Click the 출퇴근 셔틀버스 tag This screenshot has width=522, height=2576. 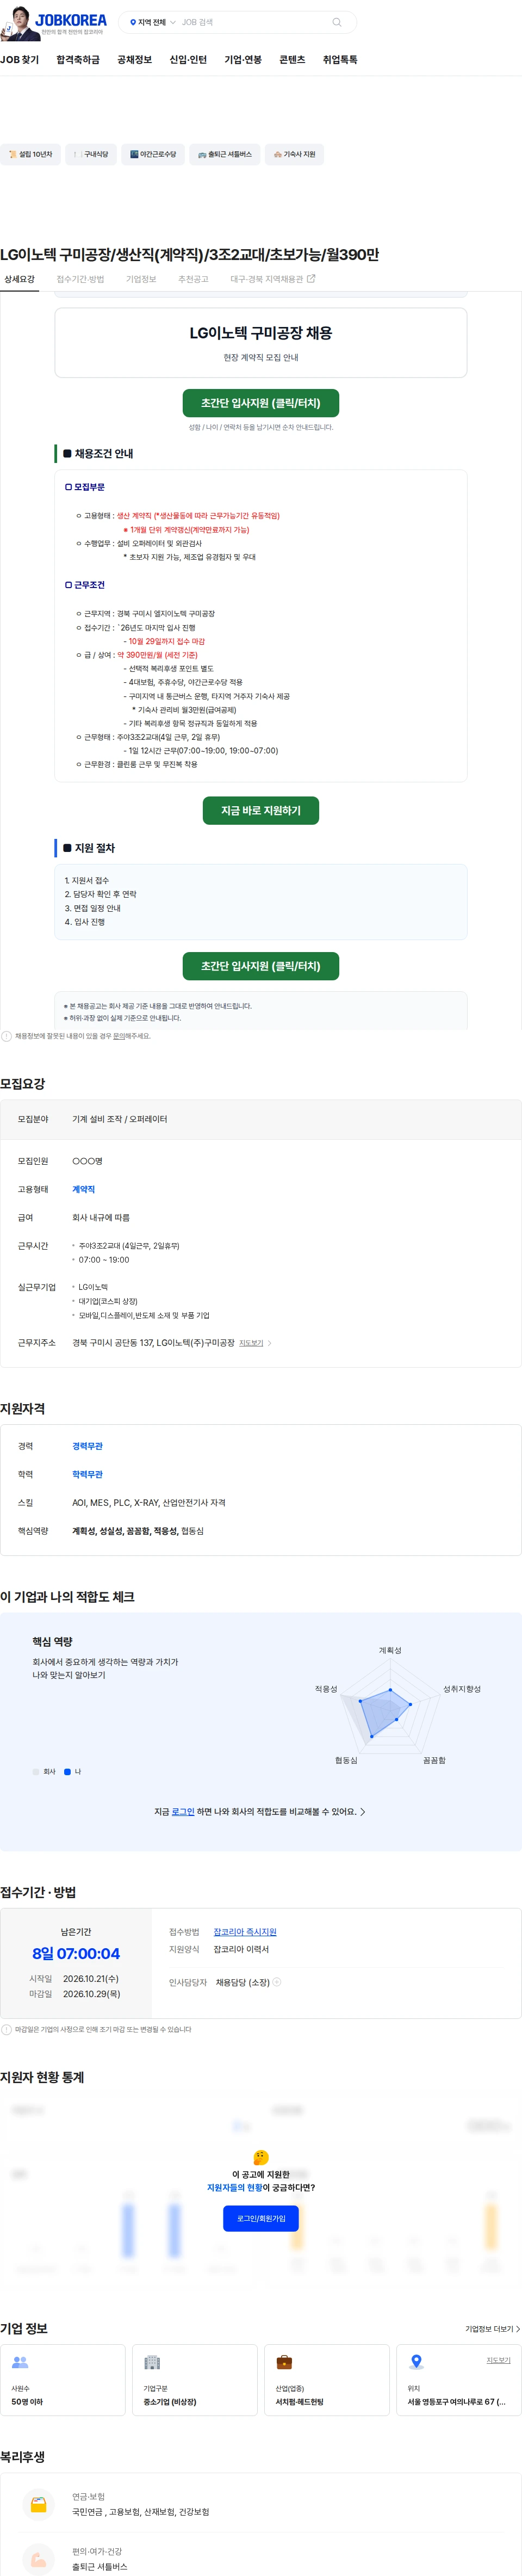pyautogui.click(x=224, y=154)
